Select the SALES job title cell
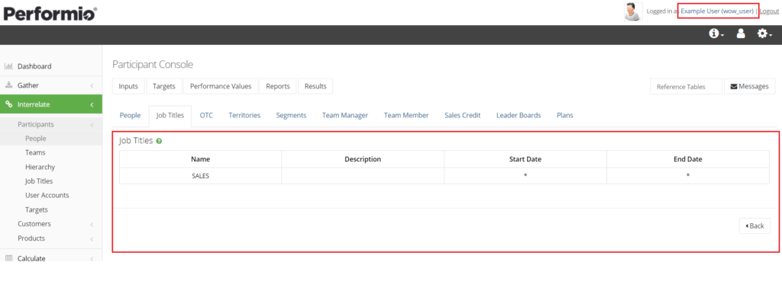 (x=201, y=176)
